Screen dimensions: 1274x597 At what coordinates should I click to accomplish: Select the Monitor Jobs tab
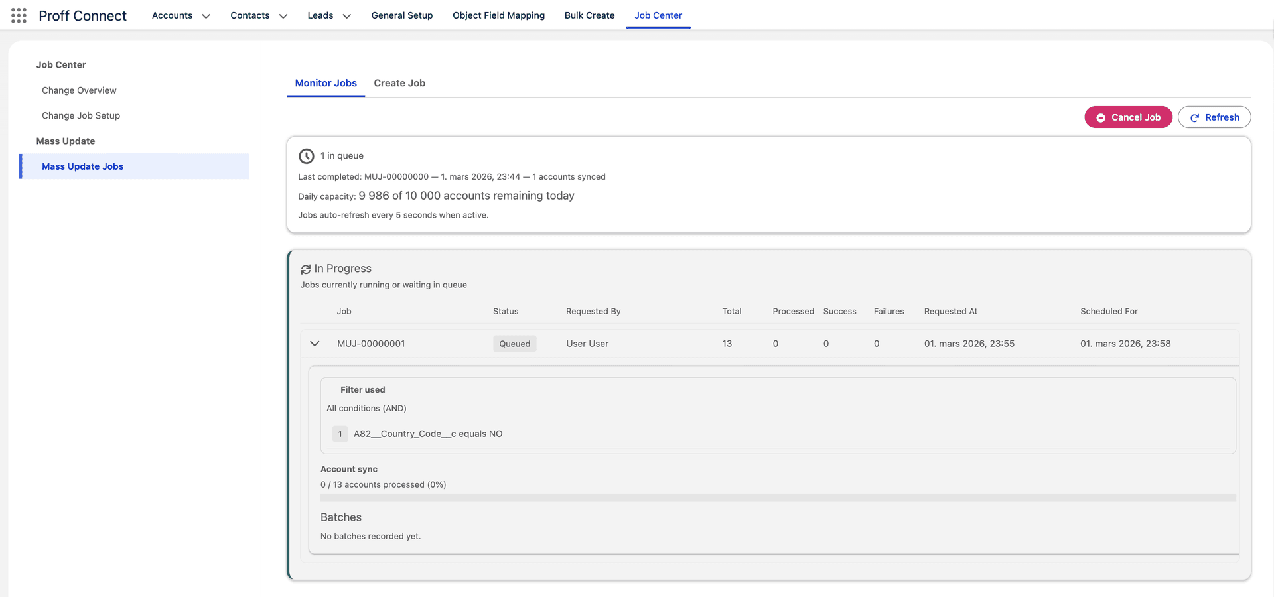pyautogui.click(x=325, y=83)
